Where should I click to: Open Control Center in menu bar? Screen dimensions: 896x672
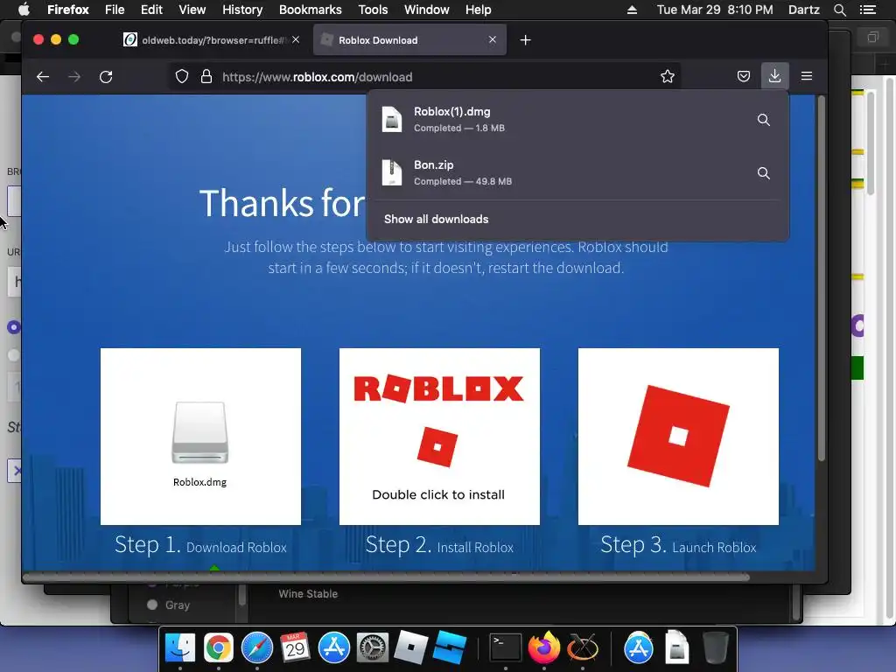click(867, 10)
